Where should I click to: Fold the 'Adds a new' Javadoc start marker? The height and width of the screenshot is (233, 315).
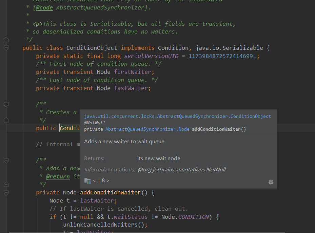click(6, 160)
